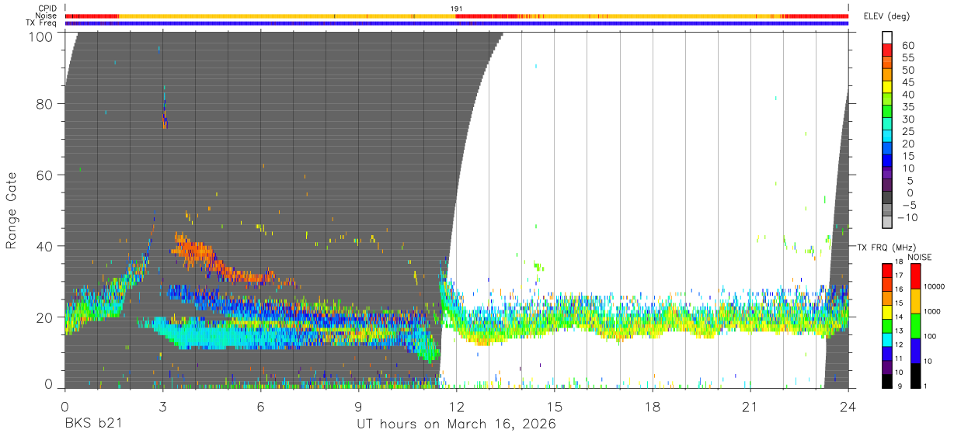The image size is (954, 440).
Task: Click the 24 tick on UT hours axis
Action: pos(848,407)
